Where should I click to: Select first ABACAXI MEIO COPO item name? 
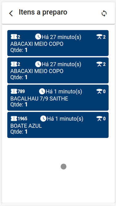[x=37, y=44]
